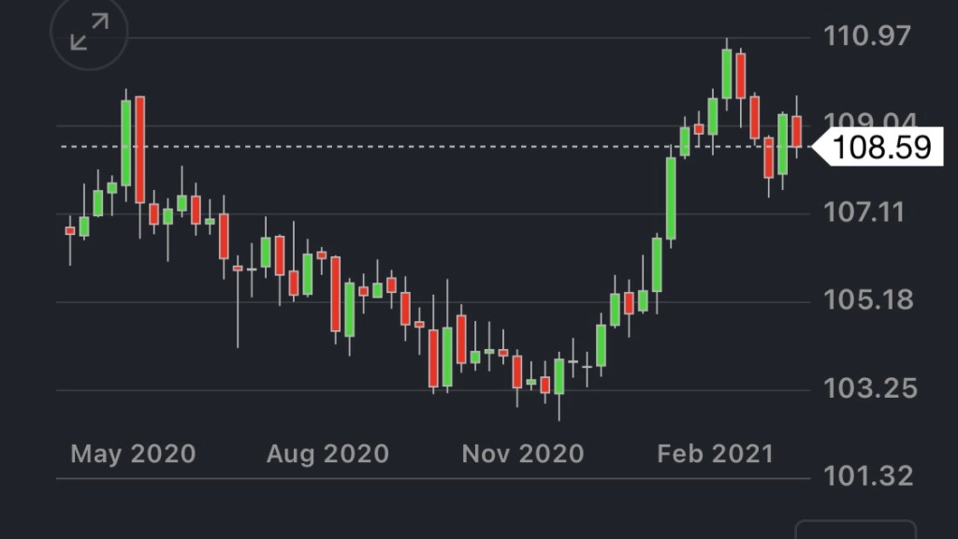This screenshot has height=539, width=958.
Task: Tap the partially visible button at bottom right
Action: (854, 530)
